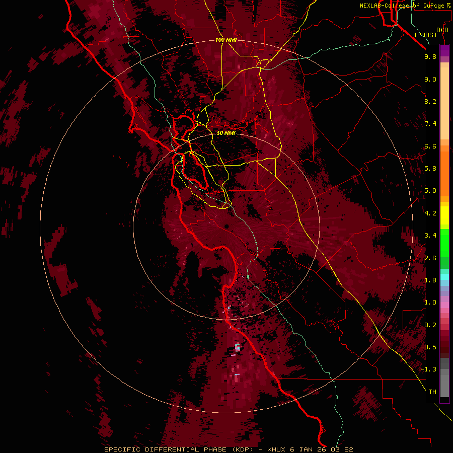Click the black radar site dot at center

(226, 226)
